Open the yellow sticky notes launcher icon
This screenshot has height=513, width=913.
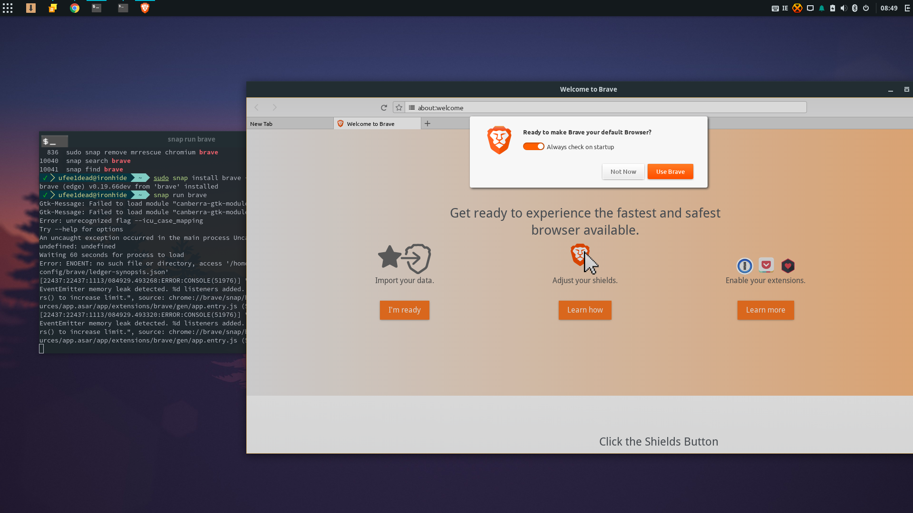(x=53, y=8)
